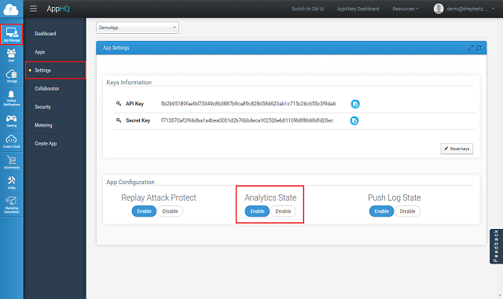
Task: Enable Analytics State
Action: click(x=257, y=212)
